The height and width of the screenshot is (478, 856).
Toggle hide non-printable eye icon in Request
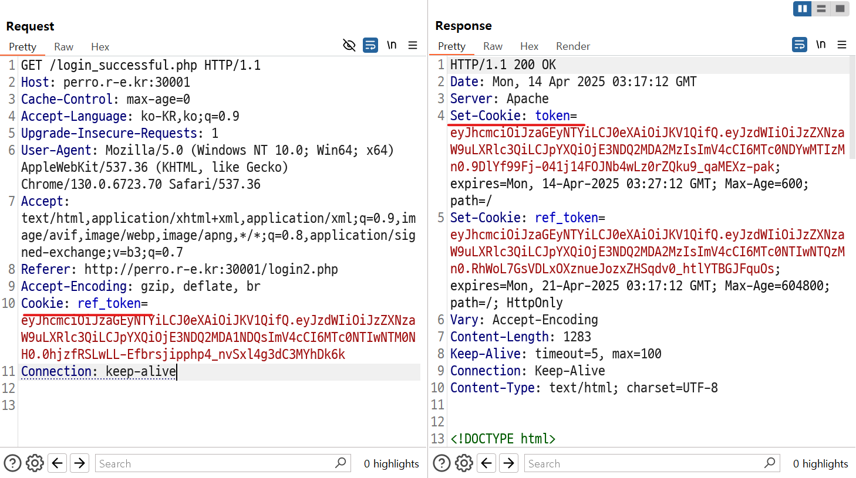tap(349, 45)
